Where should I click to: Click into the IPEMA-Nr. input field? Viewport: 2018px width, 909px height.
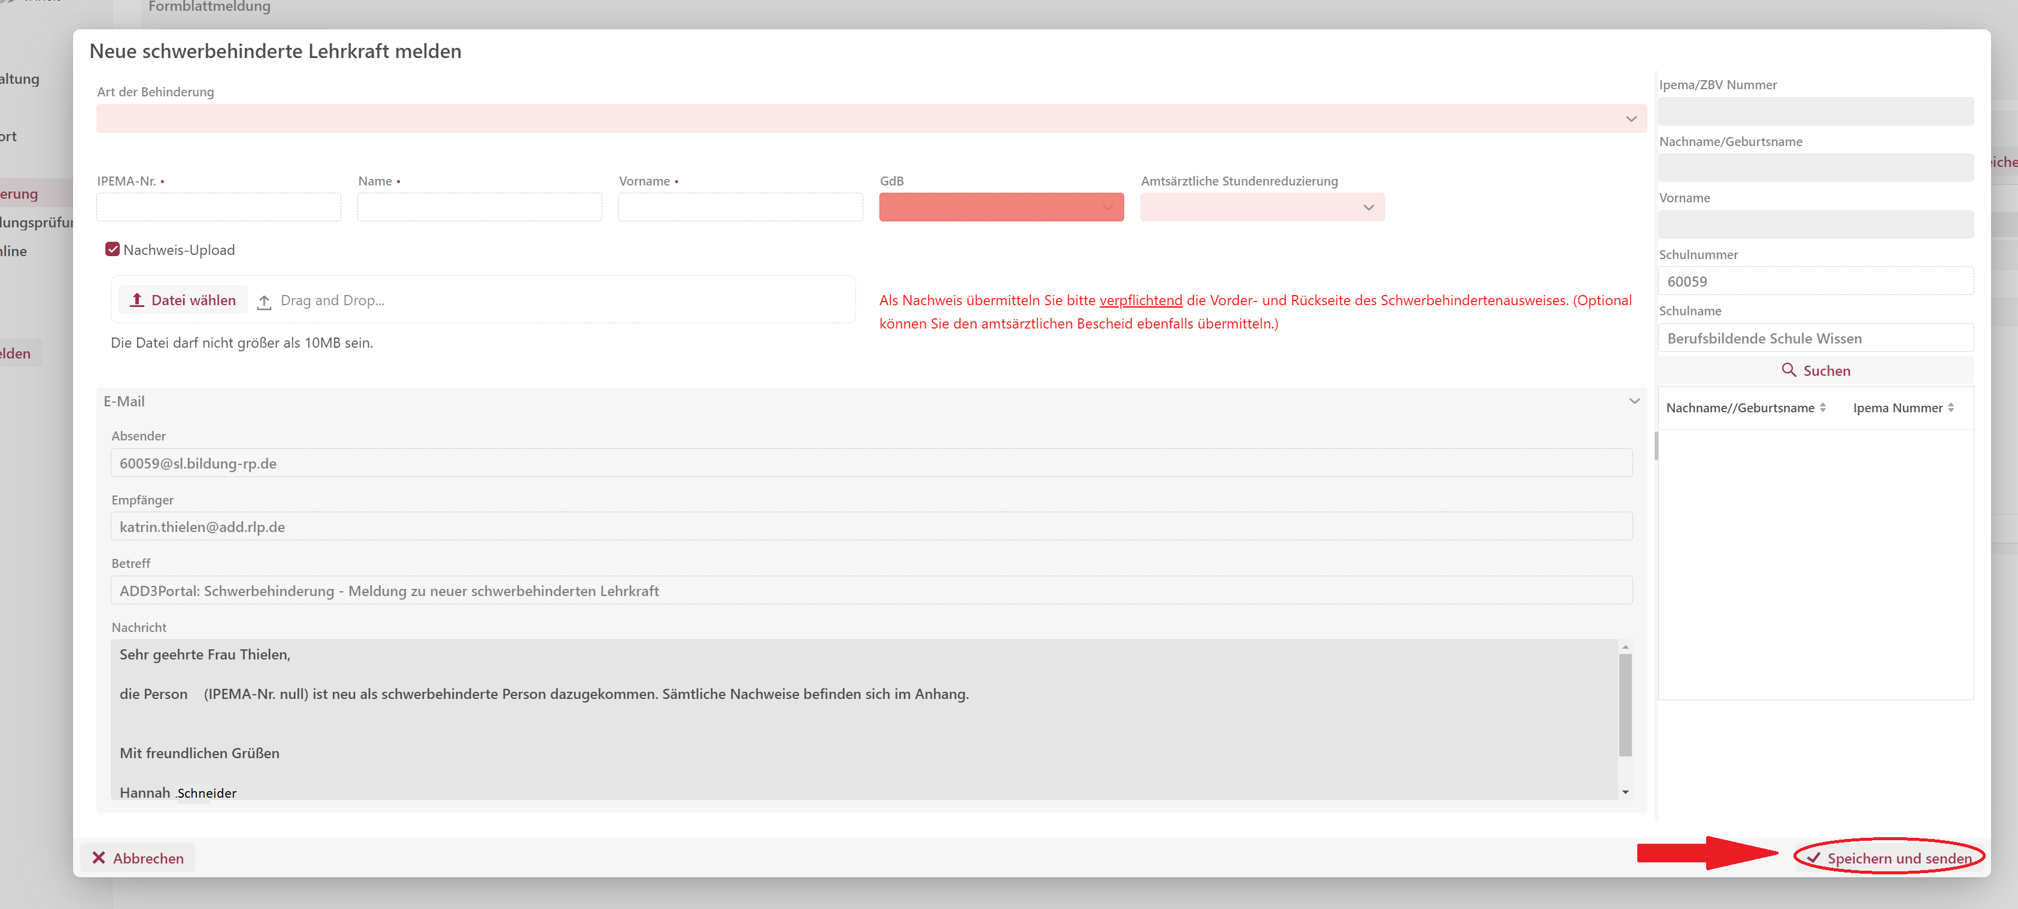[219, 208]
